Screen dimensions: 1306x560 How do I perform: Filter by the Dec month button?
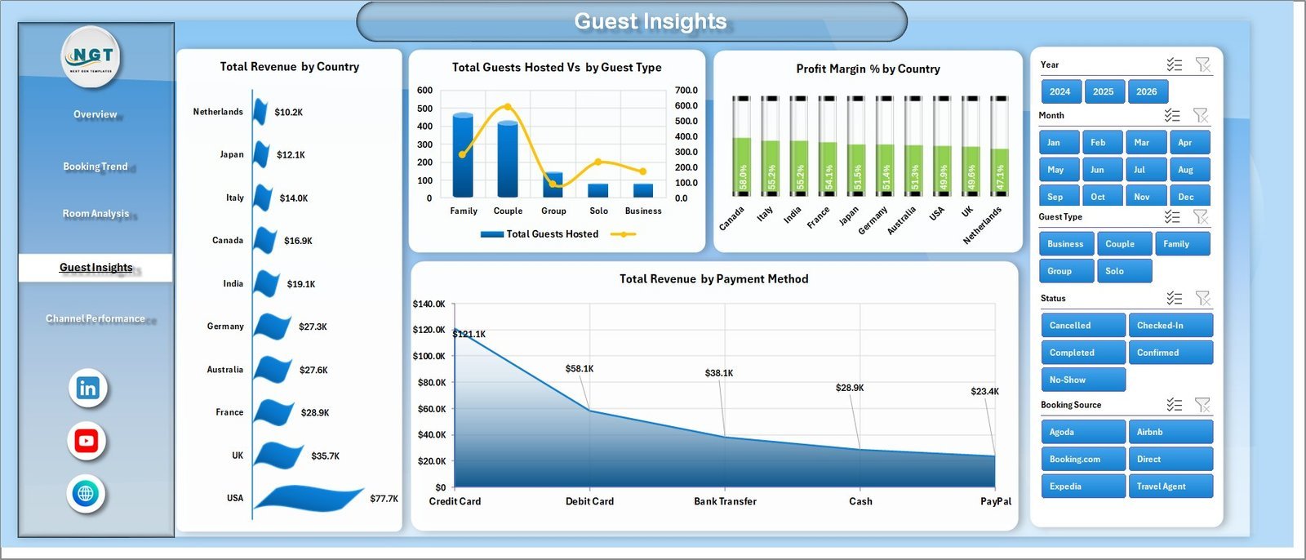click(x=1189, y=197)
